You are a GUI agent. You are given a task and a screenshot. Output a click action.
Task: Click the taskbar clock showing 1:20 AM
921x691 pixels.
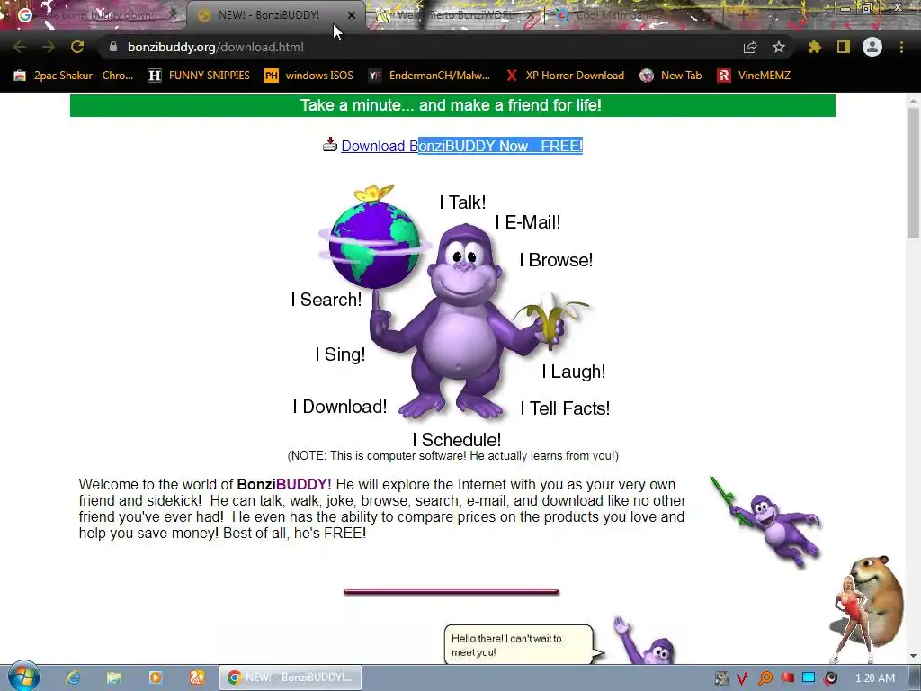click(874, 678)
